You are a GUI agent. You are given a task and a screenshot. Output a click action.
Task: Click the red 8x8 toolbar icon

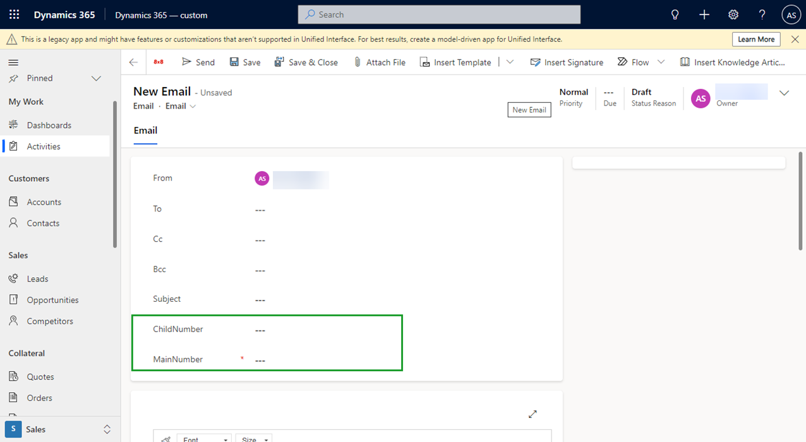[x=158, y=61]
